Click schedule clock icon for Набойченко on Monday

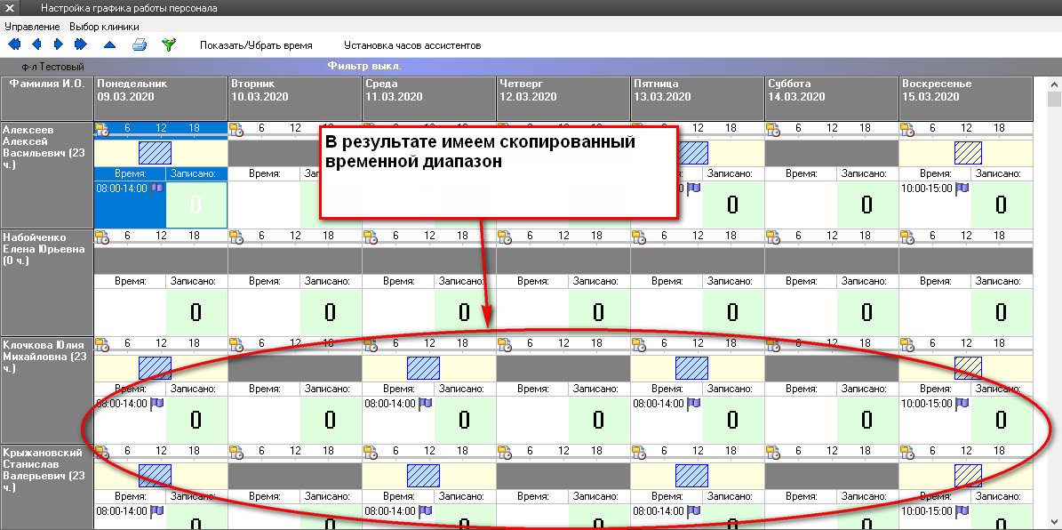[101, 237]
